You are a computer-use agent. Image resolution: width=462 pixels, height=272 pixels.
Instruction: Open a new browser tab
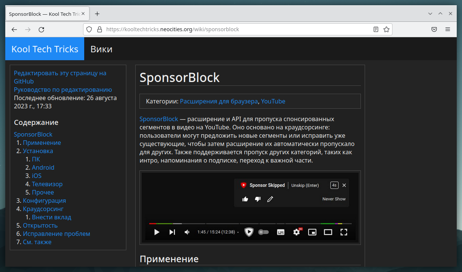coord(97,14)
